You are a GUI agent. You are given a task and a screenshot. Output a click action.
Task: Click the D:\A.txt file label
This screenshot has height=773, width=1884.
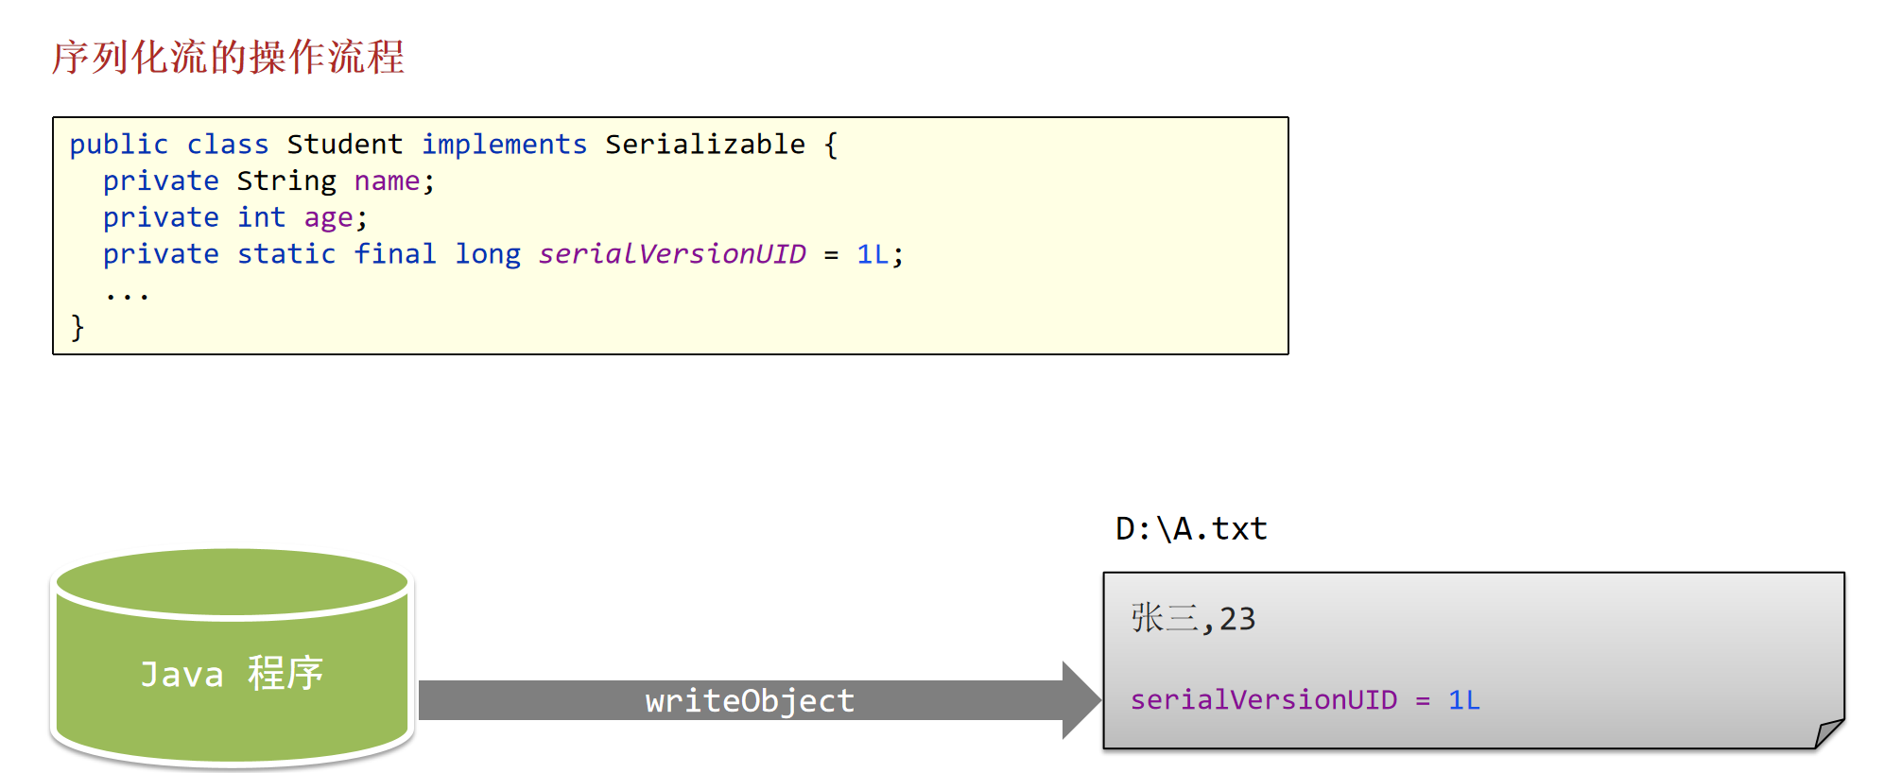[1191, 528]
